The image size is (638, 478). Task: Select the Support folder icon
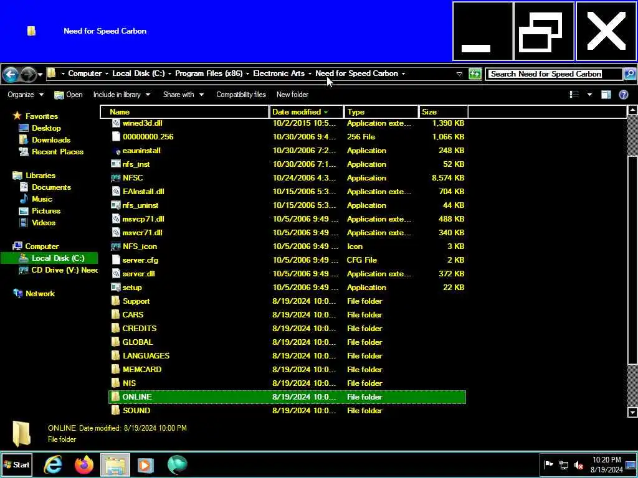pyautogui.click(x=116, y=301)
